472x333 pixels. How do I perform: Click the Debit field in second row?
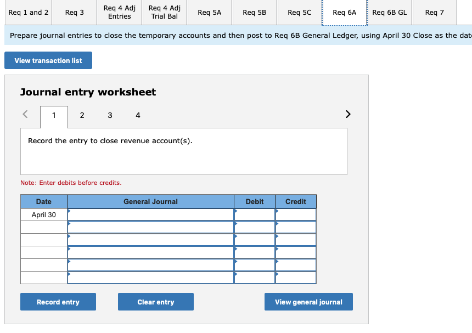[x=255, y=228]
